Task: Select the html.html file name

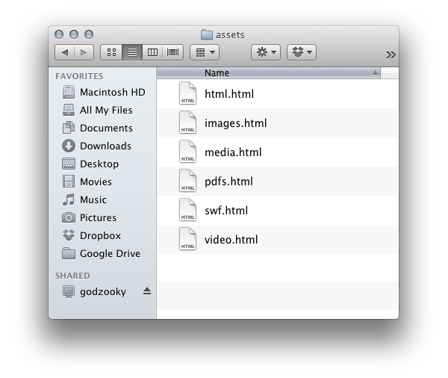Action: pyautogui.click(x=229, y=94)
